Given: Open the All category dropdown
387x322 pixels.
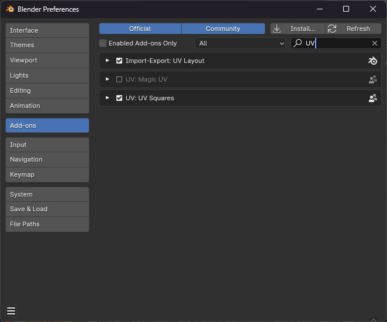Looking at the screenshot, I should 240,43.
